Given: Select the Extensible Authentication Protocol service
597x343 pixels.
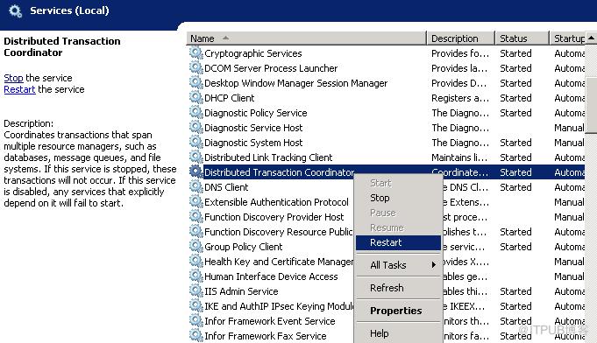Looking at the screenshot, I should pyautogui.click(x=276, y=202).
